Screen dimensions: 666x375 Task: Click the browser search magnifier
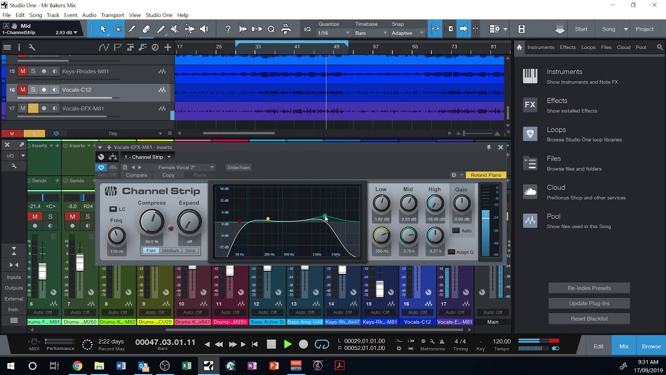(660, 47)
